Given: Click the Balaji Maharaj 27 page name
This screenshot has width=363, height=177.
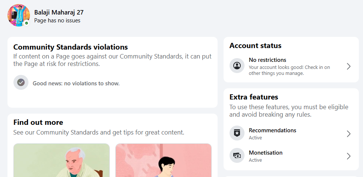Looking at the screenshot, I should point(59,12).
